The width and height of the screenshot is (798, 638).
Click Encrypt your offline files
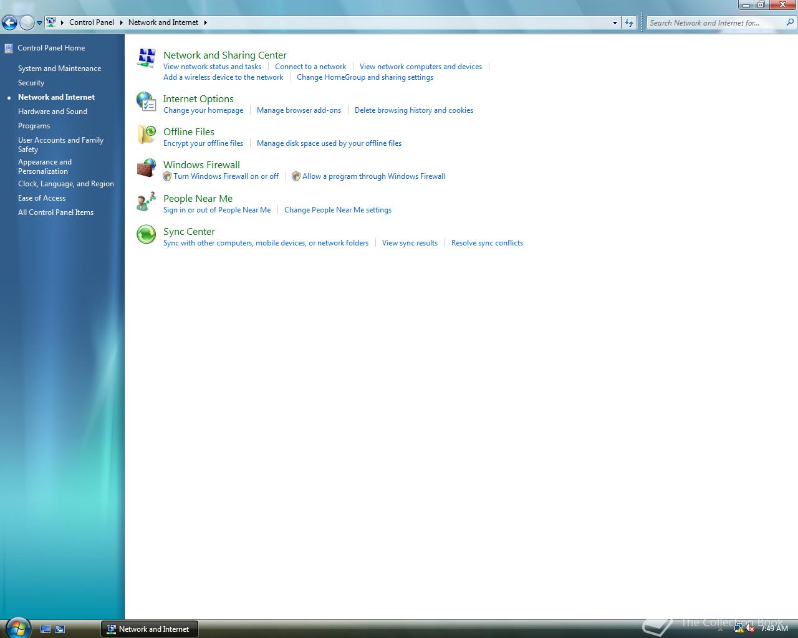tap(203, 143)
